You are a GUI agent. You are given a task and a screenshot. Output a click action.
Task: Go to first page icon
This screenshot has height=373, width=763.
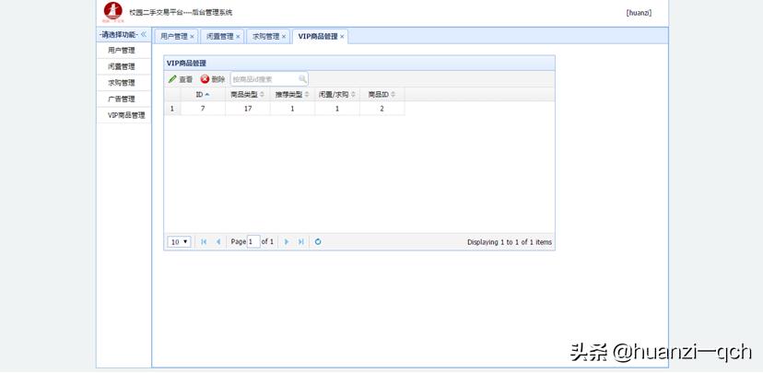coord(204,241)
